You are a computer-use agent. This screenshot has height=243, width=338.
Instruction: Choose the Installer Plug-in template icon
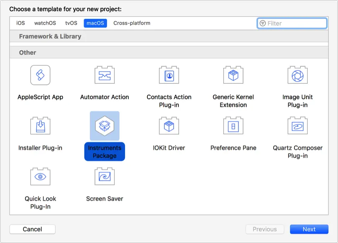click(40, 126)
